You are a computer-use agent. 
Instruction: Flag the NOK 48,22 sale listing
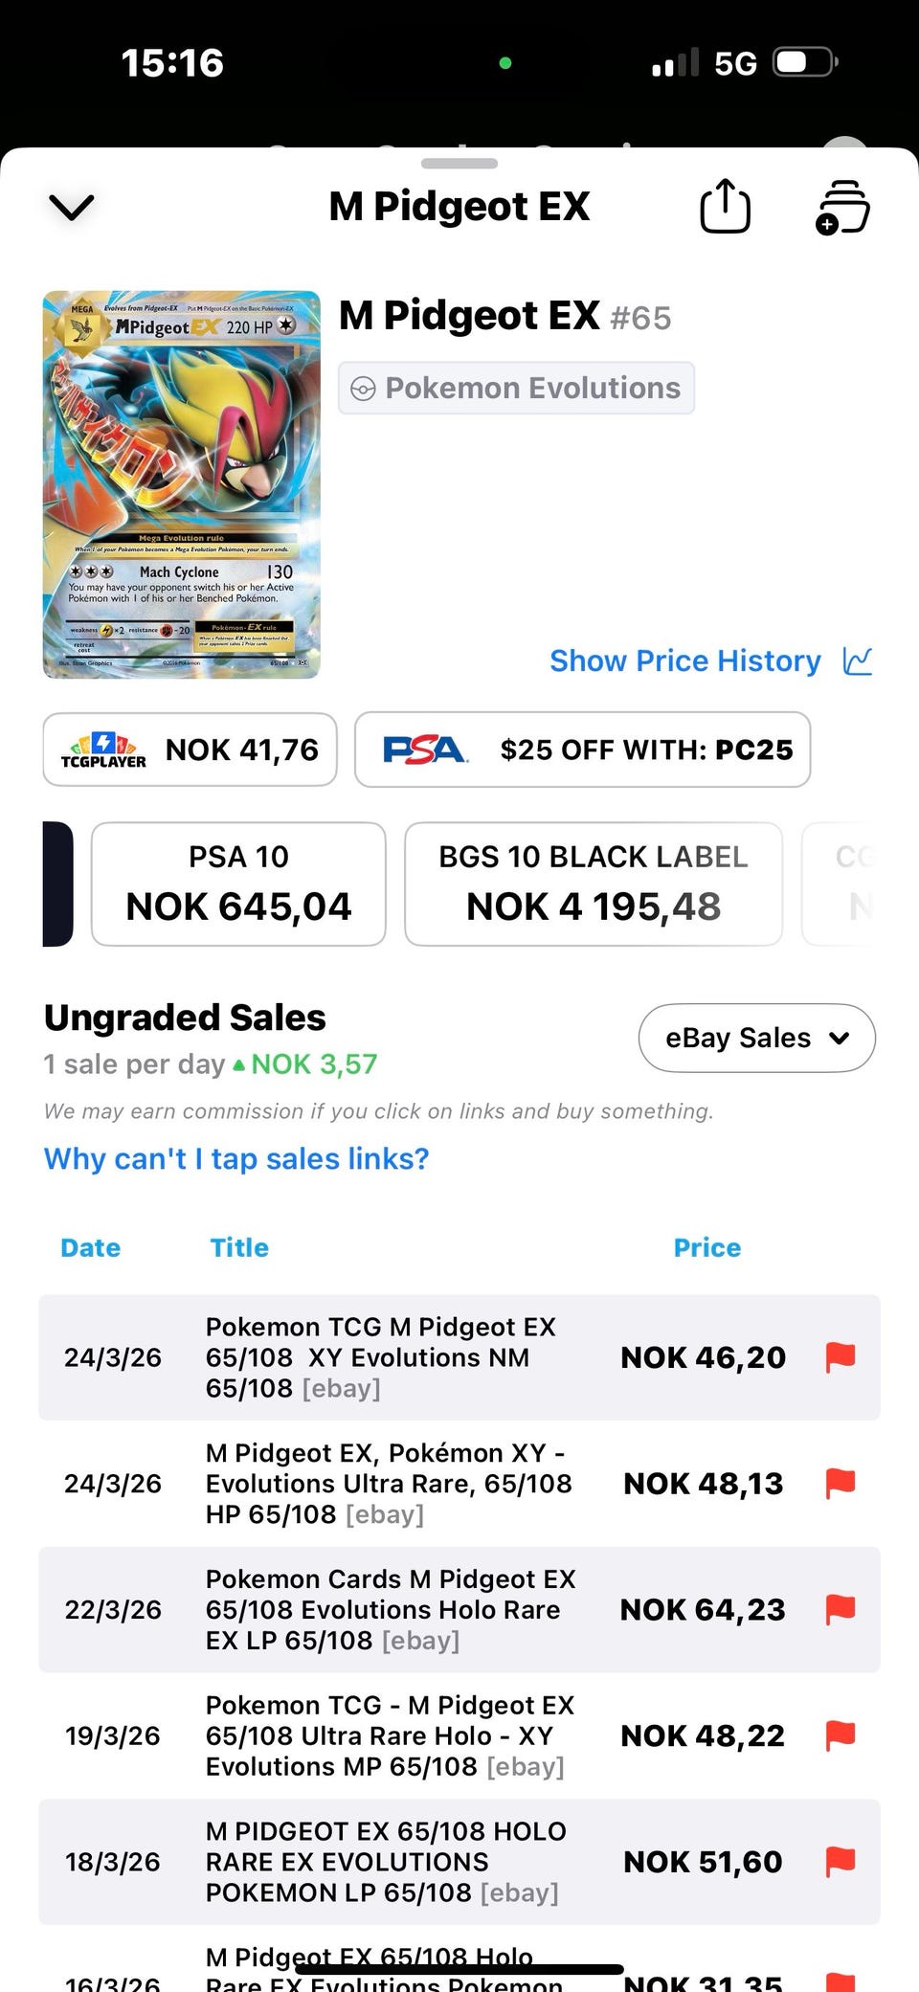(840, 1735)
